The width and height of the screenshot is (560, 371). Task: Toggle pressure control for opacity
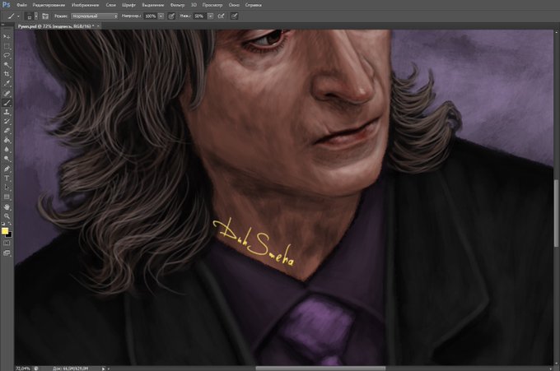171,16
